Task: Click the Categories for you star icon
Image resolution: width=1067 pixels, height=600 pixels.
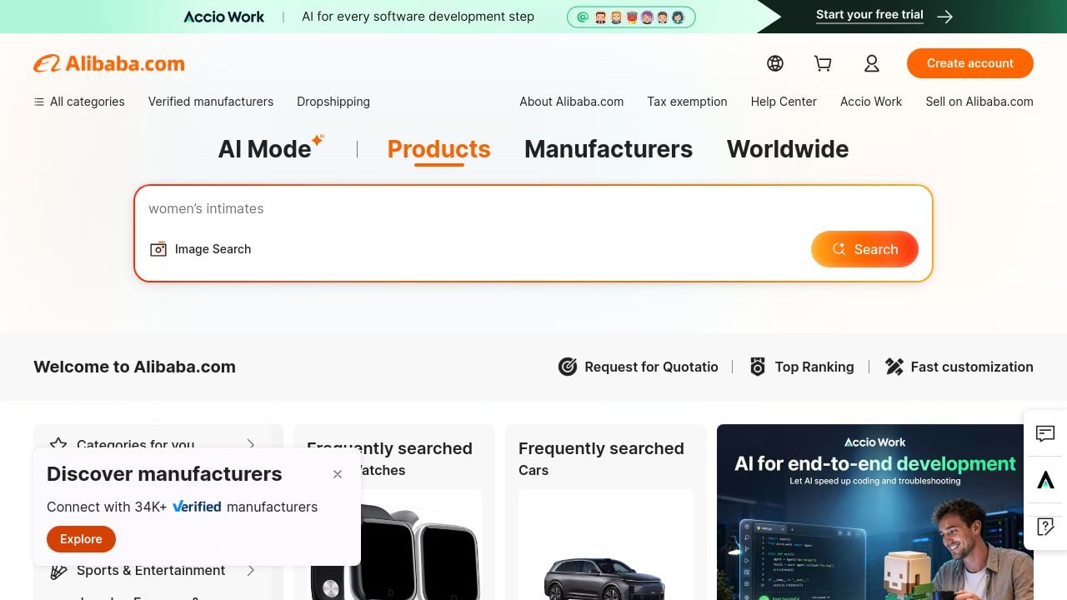Action: click(58, 444)
